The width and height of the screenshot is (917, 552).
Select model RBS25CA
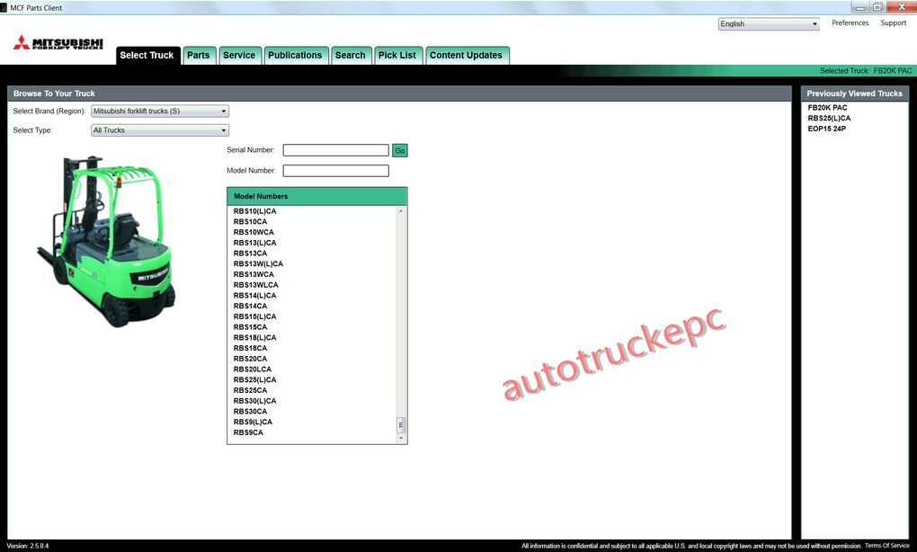(250, 390)
